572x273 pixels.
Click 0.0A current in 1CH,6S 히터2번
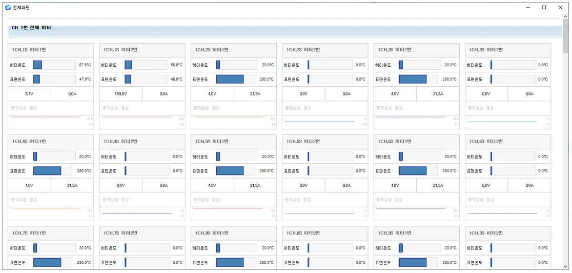529,185
